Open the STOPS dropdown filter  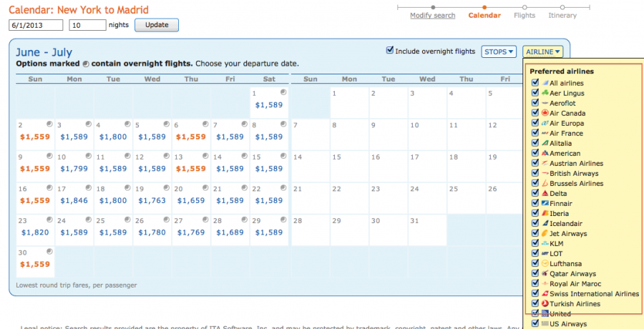point(499,51)
